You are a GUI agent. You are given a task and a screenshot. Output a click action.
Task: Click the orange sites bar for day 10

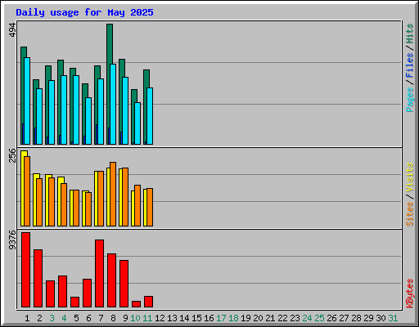[137, 206]
